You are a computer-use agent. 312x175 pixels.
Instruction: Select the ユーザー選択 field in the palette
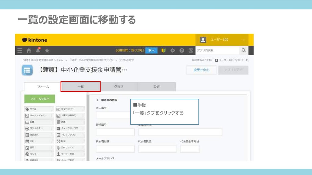[70, 154]
